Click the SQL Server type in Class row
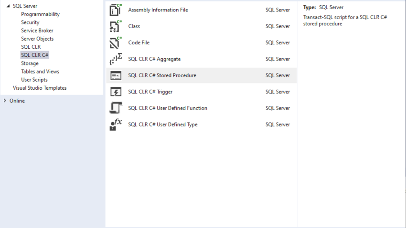Viewport: 406px width, 228px height. click(x=278, y=26)
